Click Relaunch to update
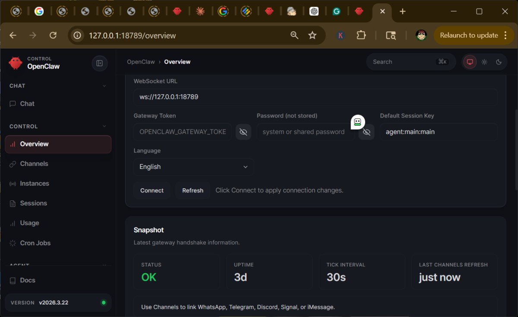518x317 pixels. (474, 35)
